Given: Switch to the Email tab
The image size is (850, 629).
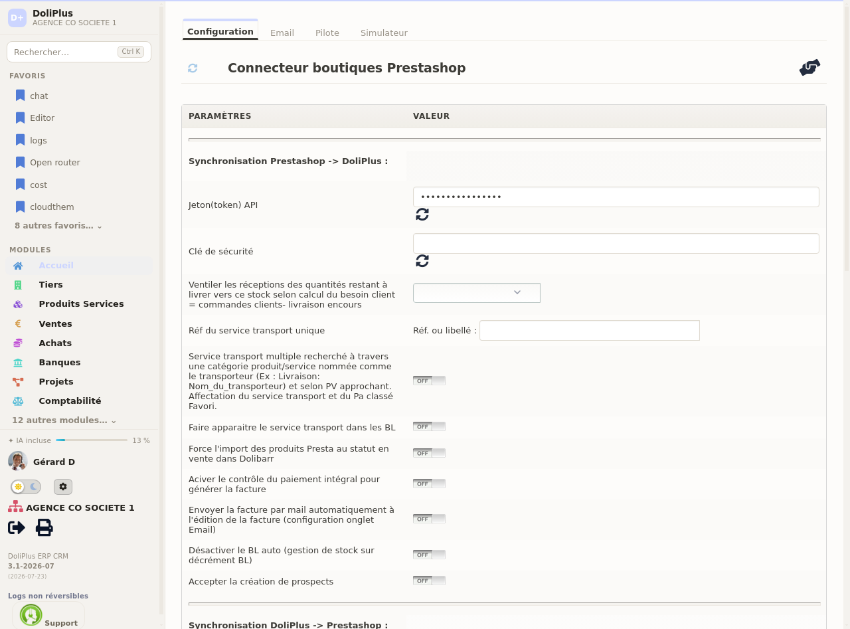Looking at the screenshot, I should (x=282, y=33).
